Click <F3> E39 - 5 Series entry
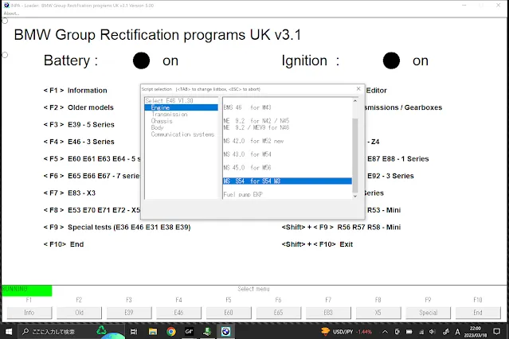 [x=79, y=125]
